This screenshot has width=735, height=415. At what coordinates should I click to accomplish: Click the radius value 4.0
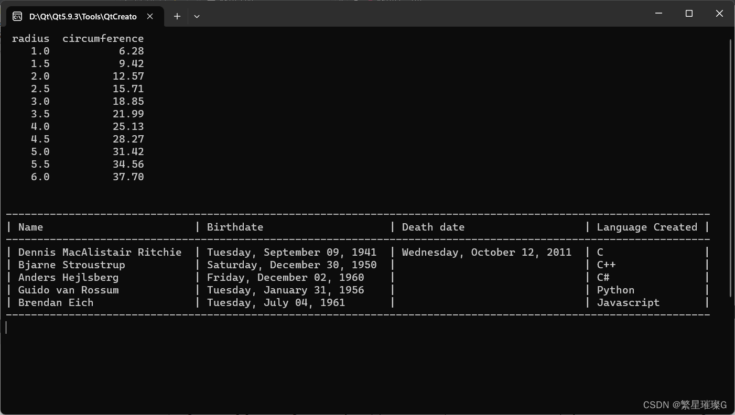tap(40, 126)
